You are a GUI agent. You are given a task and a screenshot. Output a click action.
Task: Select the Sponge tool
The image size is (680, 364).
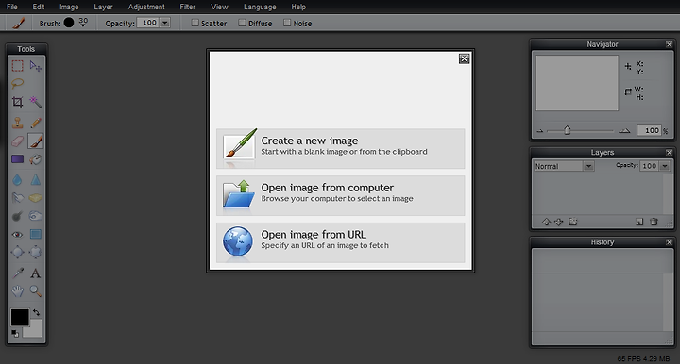pos(36,198)
